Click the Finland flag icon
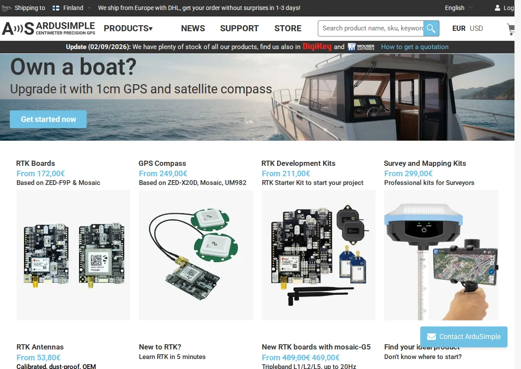 point(56,8)
